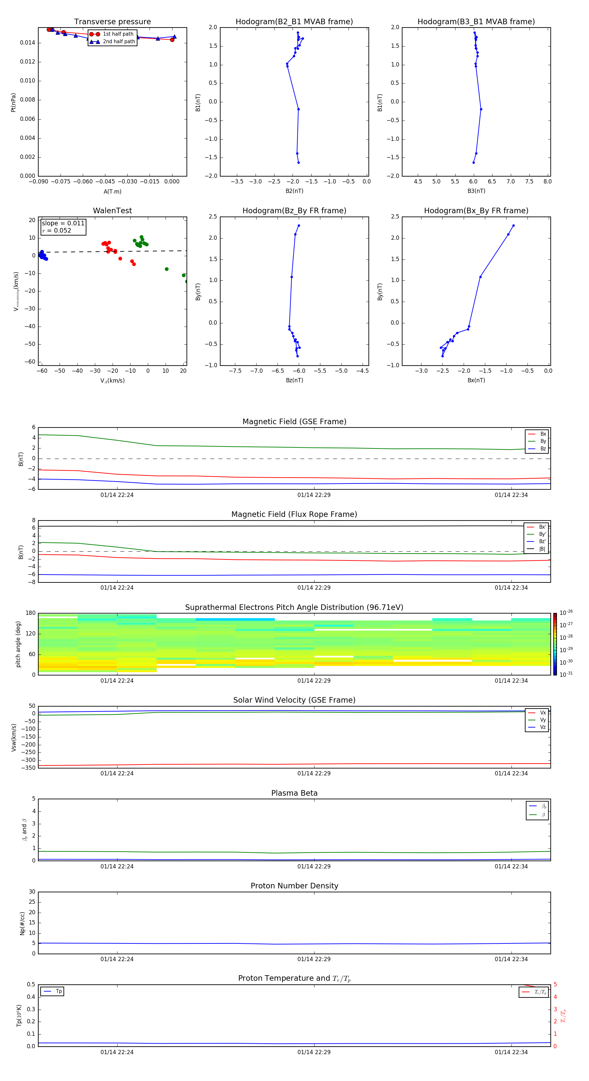Select the "2nd half path" legend entry

(112, 42)
